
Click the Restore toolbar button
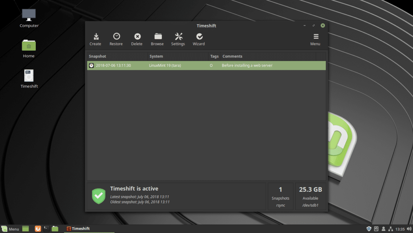[116, 39]
